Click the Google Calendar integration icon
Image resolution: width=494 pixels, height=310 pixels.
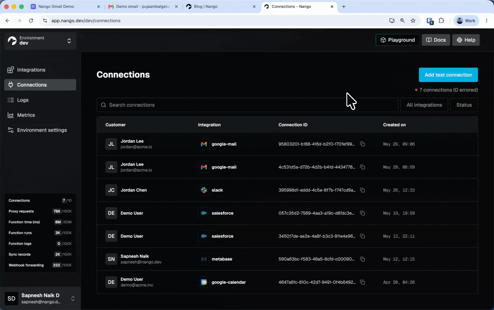[x=204, y=282]
